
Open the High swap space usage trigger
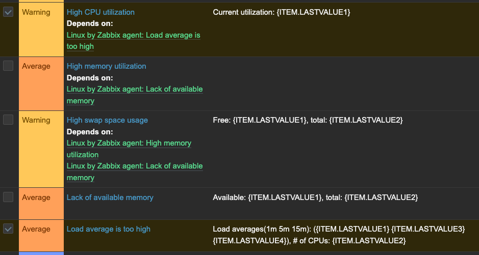pyautogui.click(x=107, y=120)
